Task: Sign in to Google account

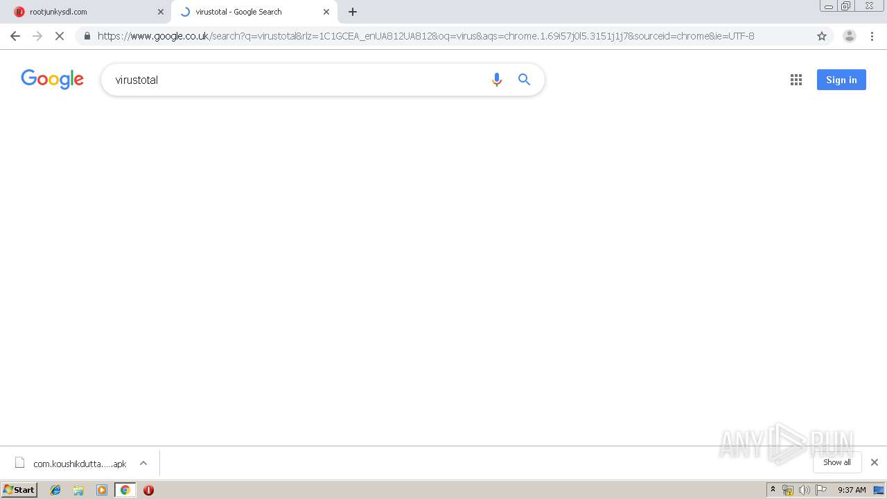Action: coord(841,80)
